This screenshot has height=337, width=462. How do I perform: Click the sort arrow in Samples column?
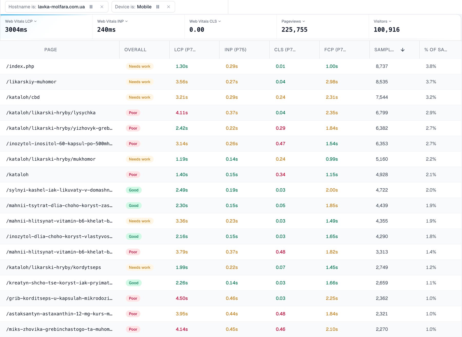(402, 50)
